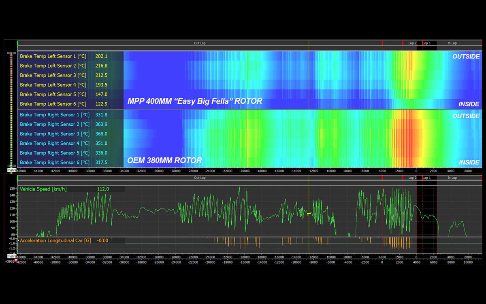Click the 336.0 right sensor 5 value

pos(101,153)
